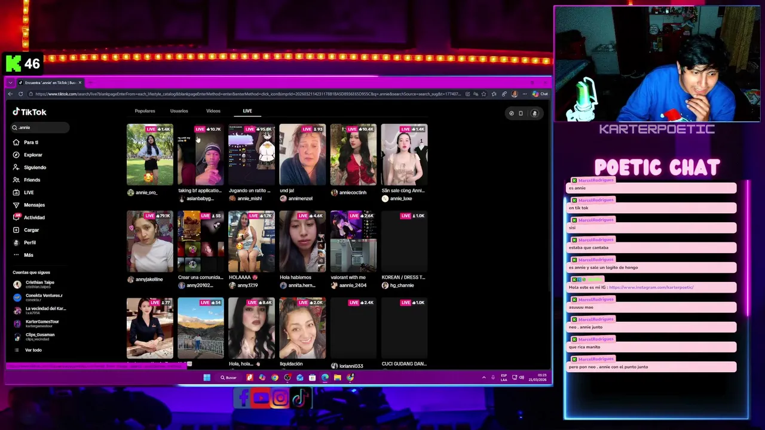Open annie_luxe live stream thumbnail
Image resolution: width=765 pixels, height=430 pixels.
[404, 155]
